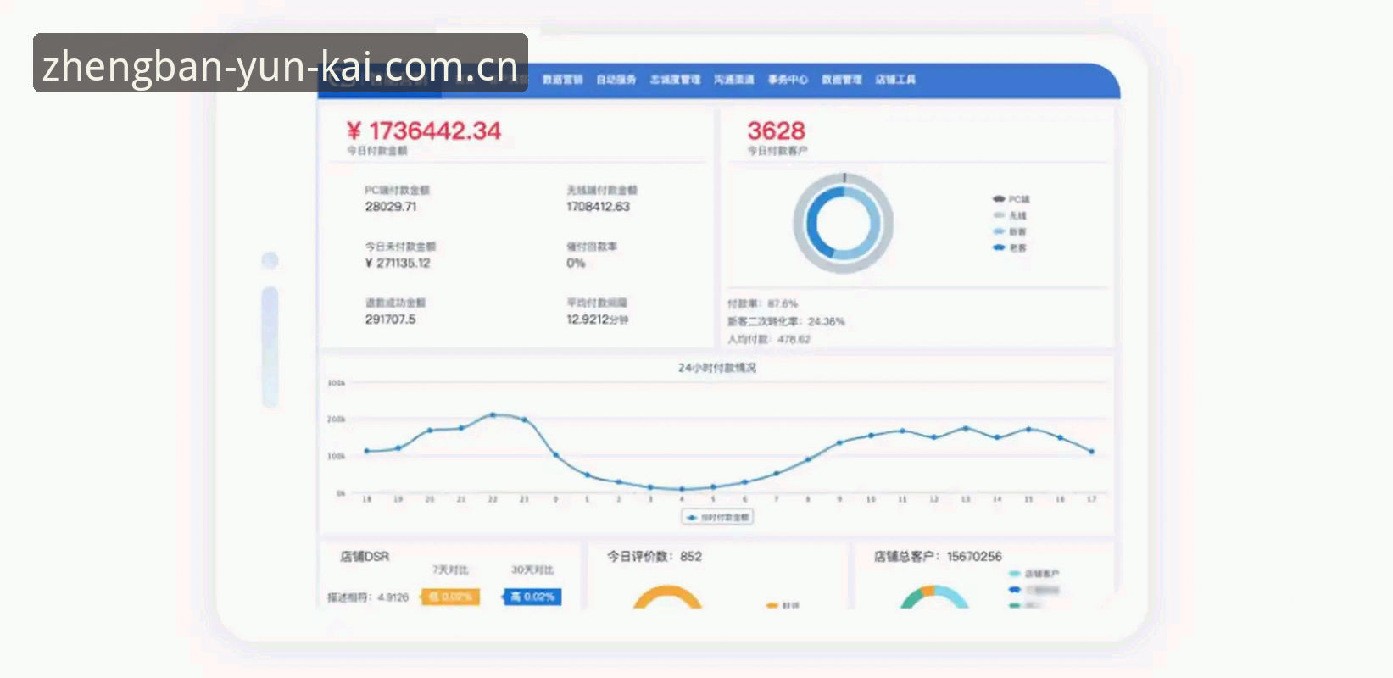The height and width of the screenshot is (678, 1393).
Task: Open the 自动服务 menu tab
Action: point(616,80)
